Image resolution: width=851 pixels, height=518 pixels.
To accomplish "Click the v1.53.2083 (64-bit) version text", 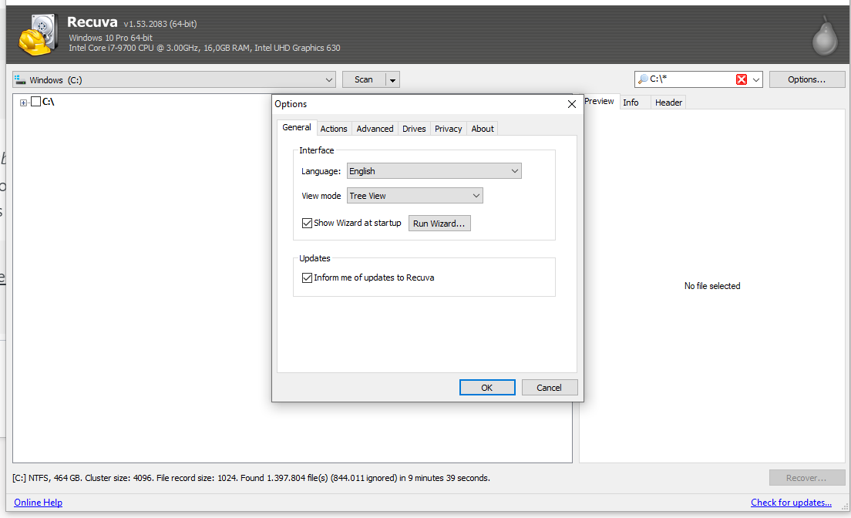I will coord(160,24).
